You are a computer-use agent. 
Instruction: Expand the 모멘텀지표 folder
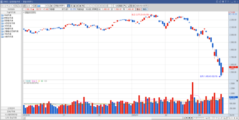tap(7, 20)
